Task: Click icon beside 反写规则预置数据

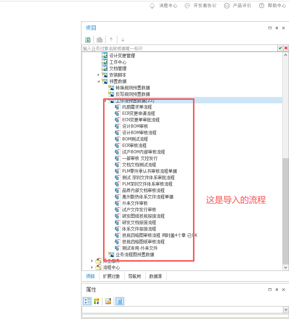Action: (111, 94)
